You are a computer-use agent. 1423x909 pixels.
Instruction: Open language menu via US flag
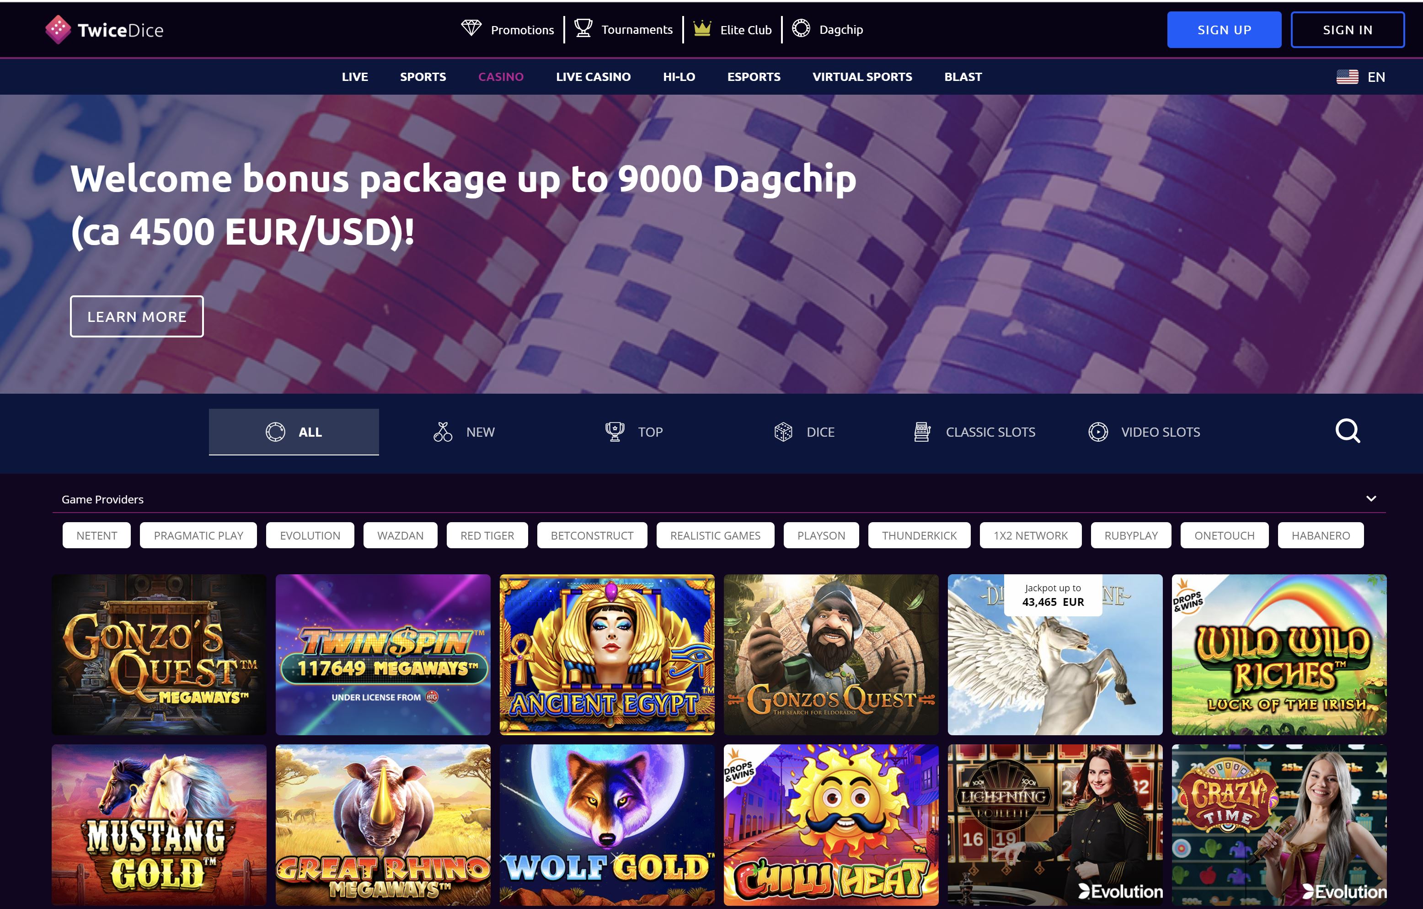(1348, 77)
